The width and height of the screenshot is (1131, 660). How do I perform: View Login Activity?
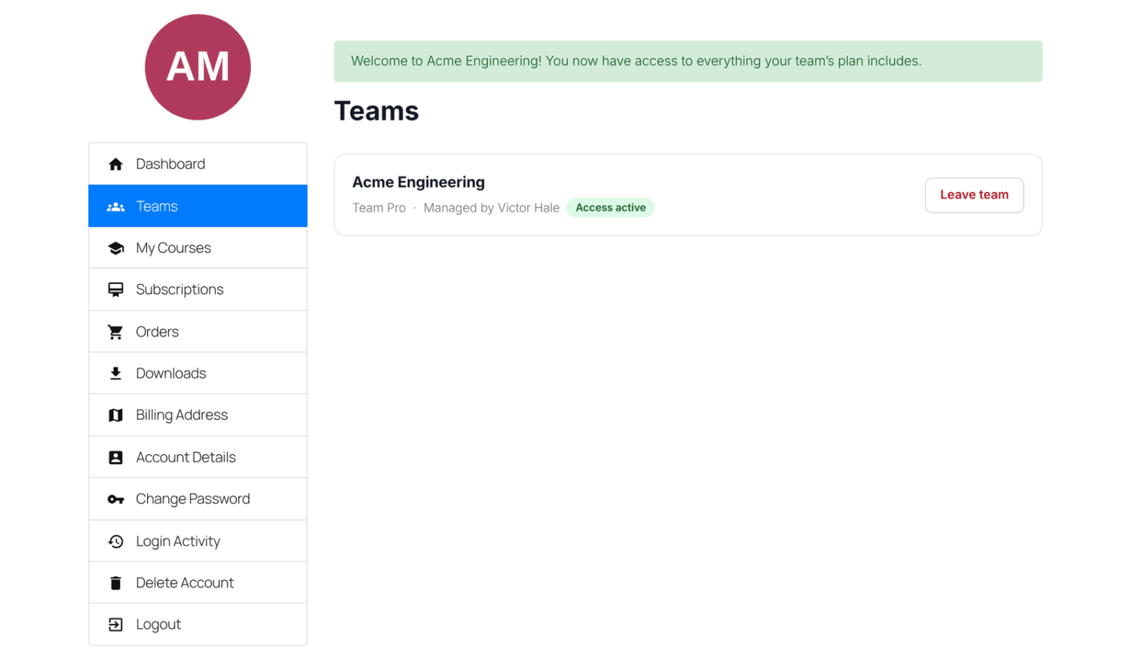pos(198,541)
